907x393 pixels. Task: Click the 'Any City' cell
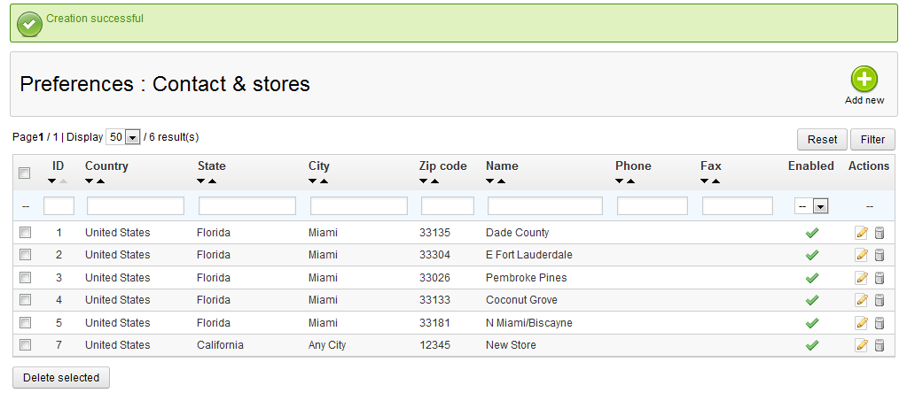point(327,345)
